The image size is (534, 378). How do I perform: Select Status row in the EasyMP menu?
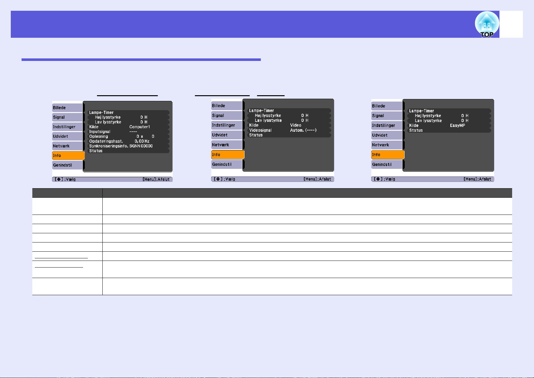pyautogui.click(x=449, y=130)
